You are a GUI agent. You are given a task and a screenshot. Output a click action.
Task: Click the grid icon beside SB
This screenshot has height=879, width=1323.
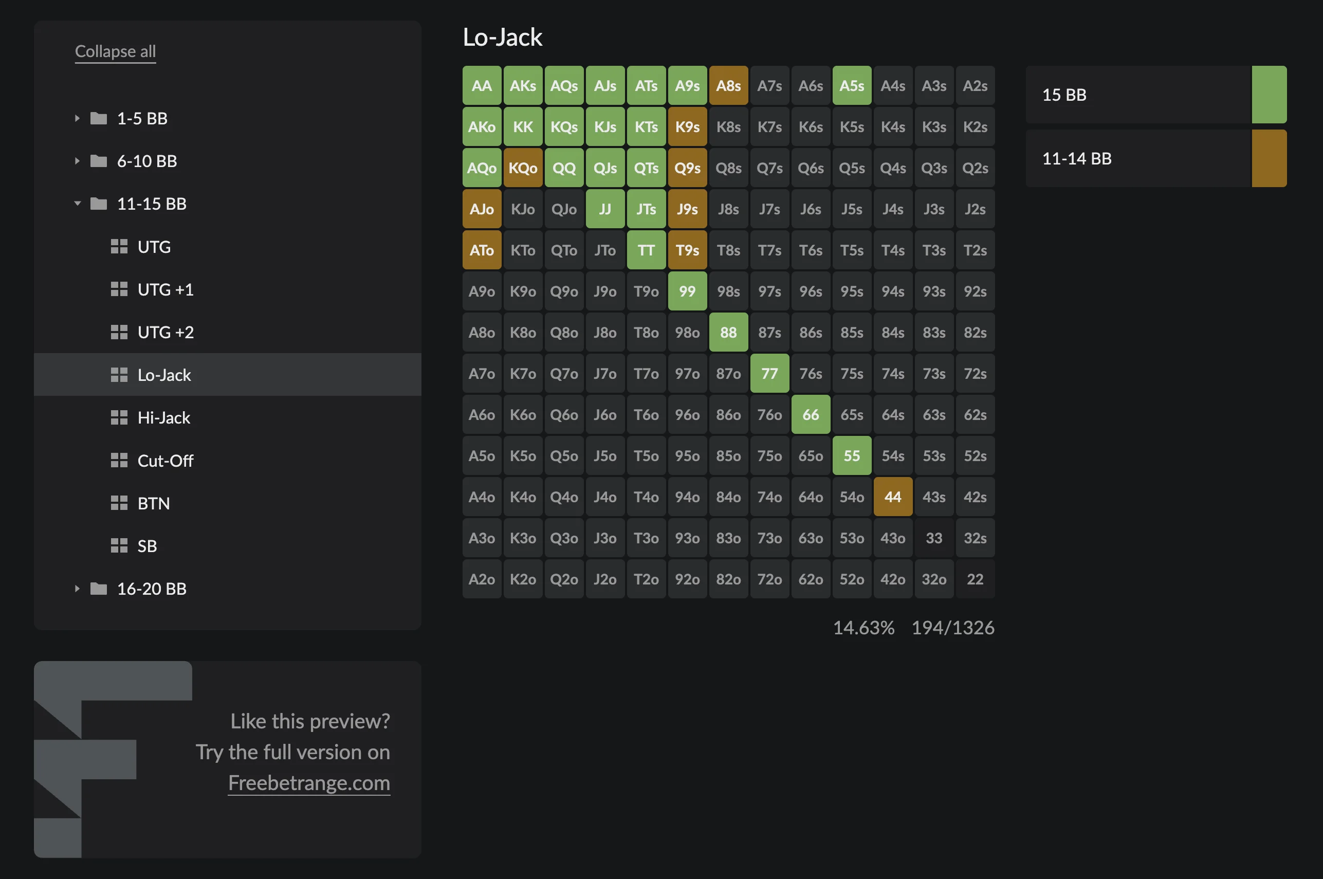(x=119, y=545)
